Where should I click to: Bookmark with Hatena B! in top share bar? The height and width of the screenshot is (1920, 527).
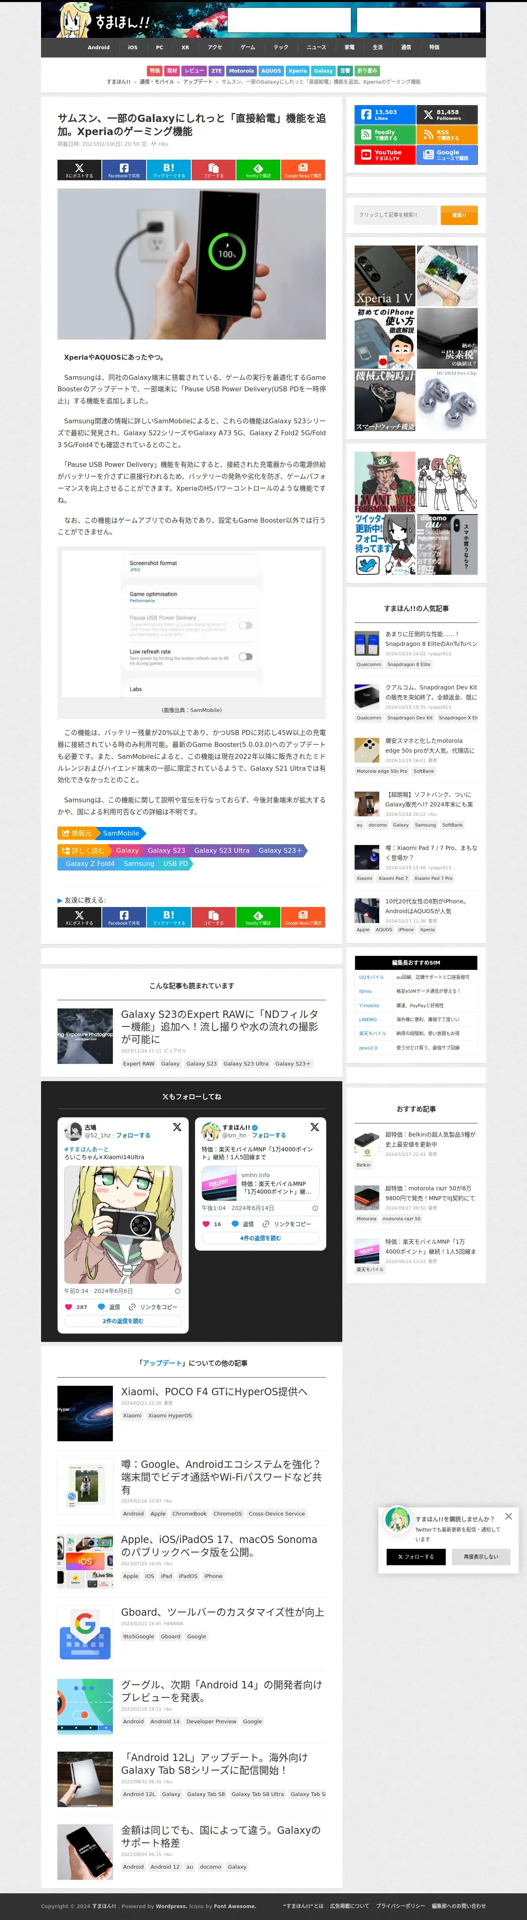point(168,170)
